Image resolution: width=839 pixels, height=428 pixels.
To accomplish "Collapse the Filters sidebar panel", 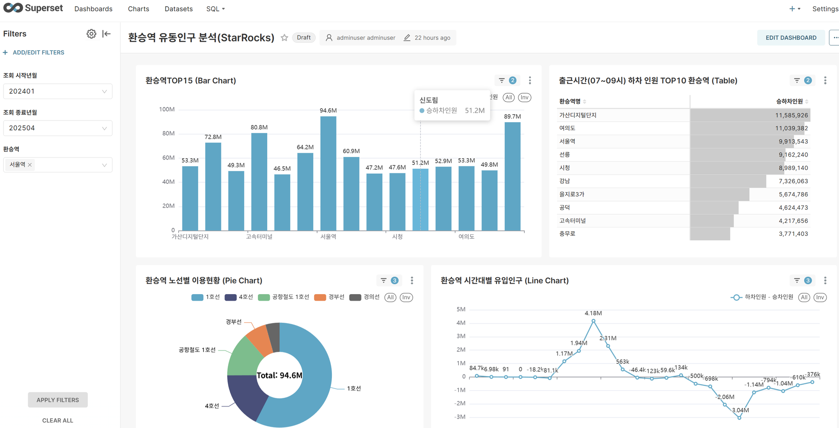I will [x=107, y=34].
